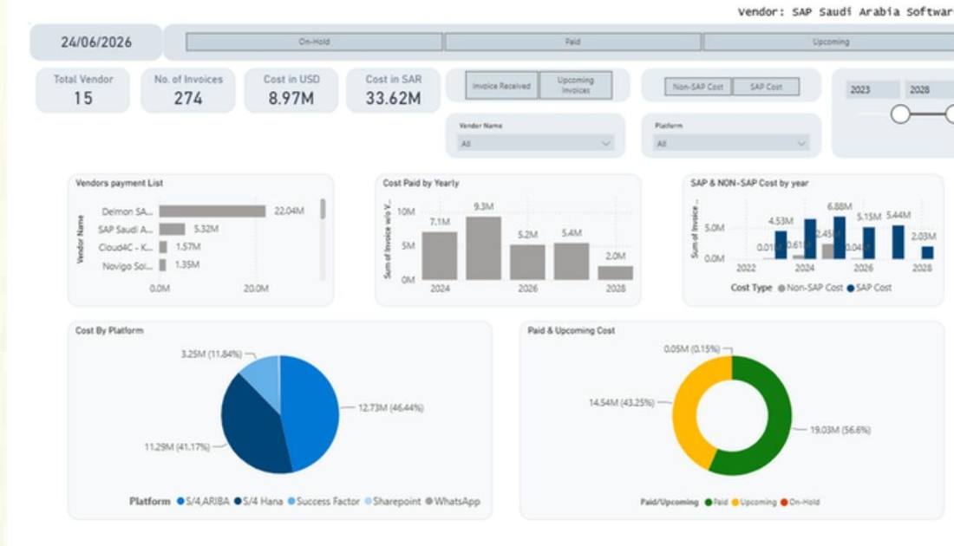Click the SAP Saudi A... vendor bar
Screen dimensions: 954x546
tap(173, 229)
